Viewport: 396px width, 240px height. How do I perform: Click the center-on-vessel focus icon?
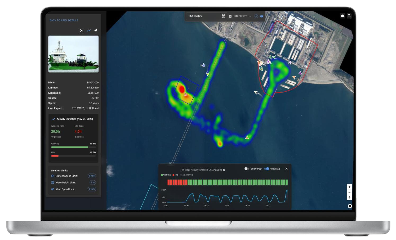pyautogui.click(x=82, y=30)
